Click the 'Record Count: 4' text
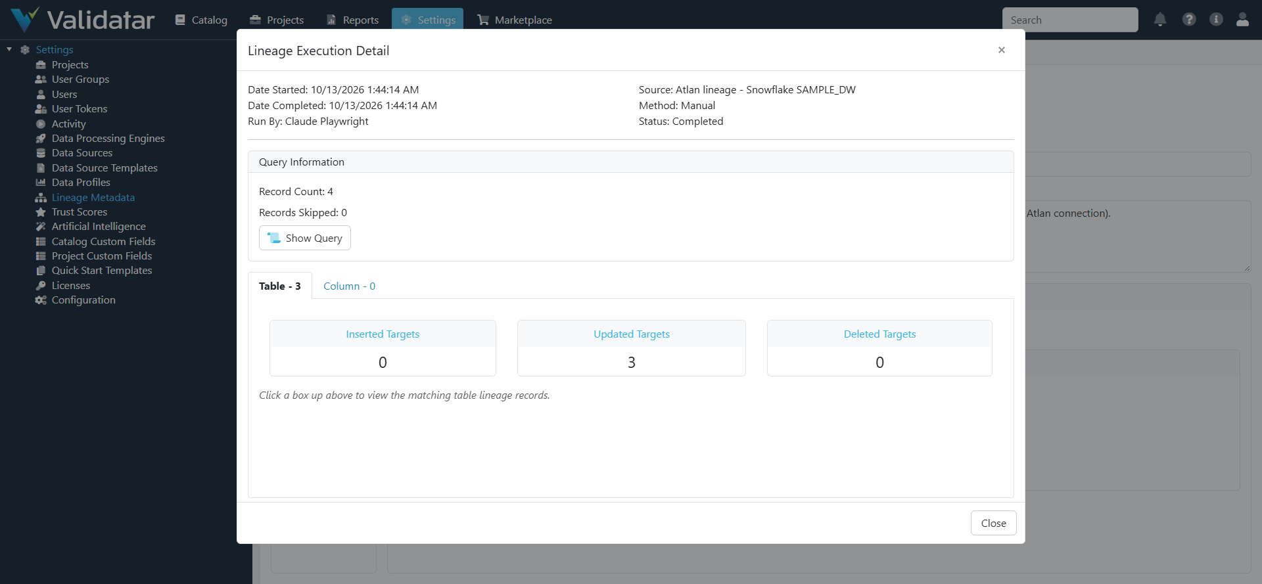The image size is (1262, 584). pyautogui.click(x=296, y=191)
